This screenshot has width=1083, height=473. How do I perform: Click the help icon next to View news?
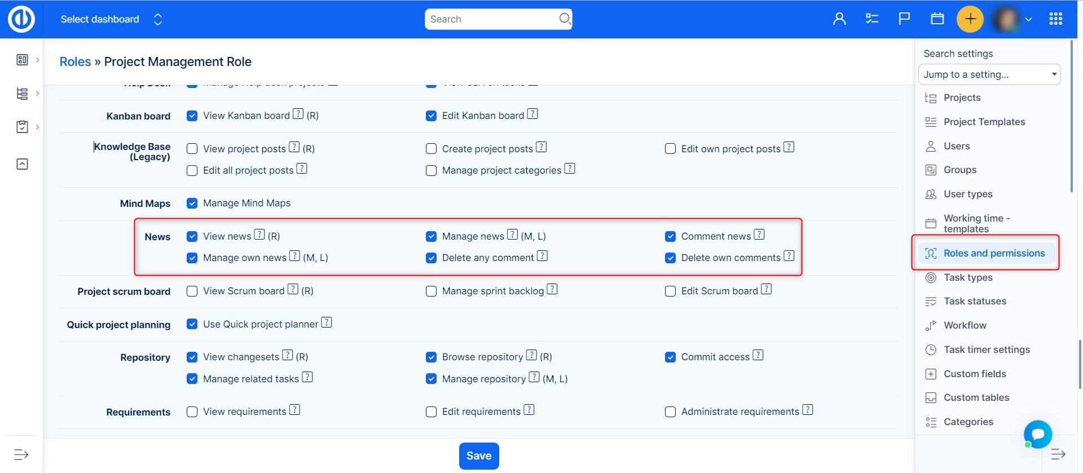[259, 235]
